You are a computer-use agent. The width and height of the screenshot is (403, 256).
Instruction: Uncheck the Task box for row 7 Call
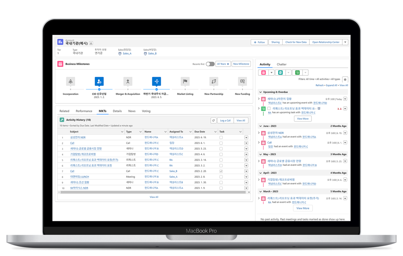(221, 171)
